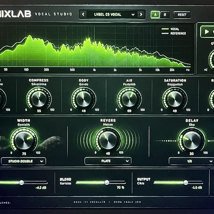Screen dimensions: 214x214
Task: Click the Air knob
Action: coord(129,99)
